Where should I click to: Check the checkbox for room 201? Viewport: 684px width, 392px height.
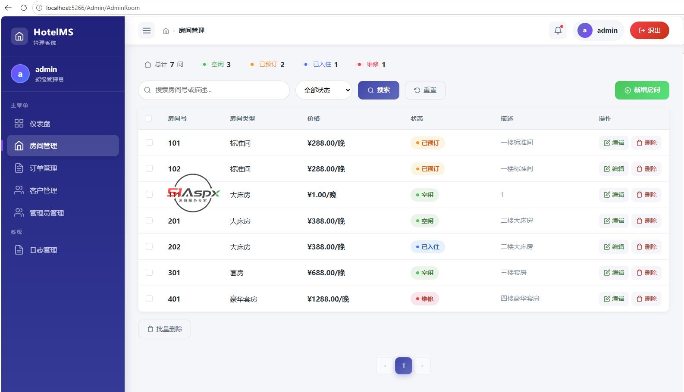pyautogui.click(x=149, y=221)
